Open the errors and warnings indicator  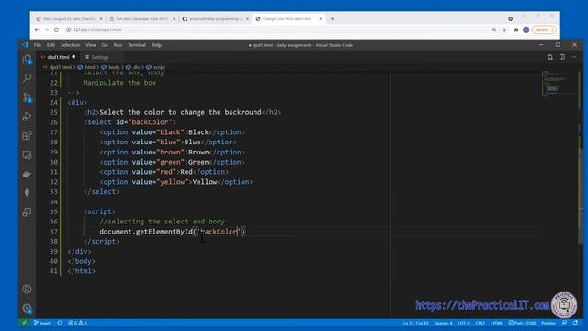coord(77,323)
